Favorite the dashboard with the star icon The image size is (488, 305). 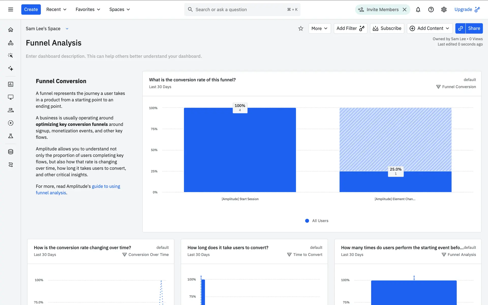301,28
